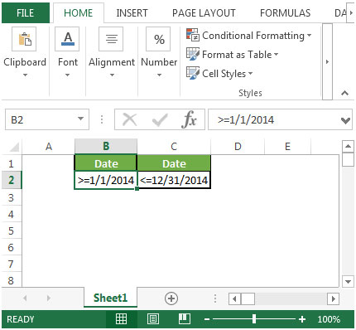Collapse the ribbon with caret icon
This screenshot has height=330, width=356.
[344, 93]
